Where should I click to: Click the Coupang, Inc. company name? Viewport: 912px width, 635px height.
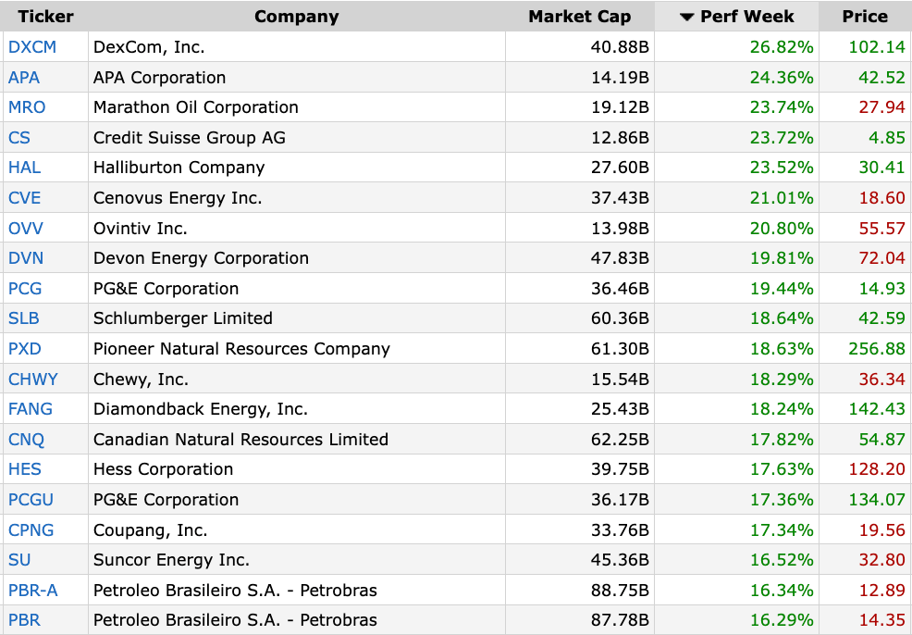point(150,530)
